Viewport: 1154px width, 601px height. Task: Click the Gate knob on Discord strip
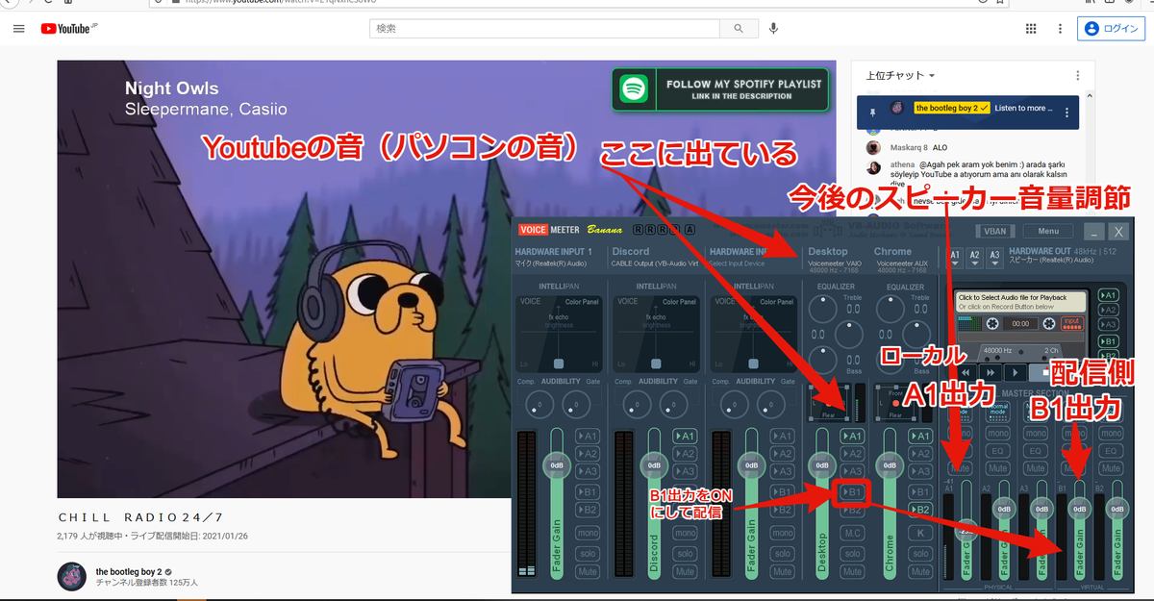click(673, 404)
